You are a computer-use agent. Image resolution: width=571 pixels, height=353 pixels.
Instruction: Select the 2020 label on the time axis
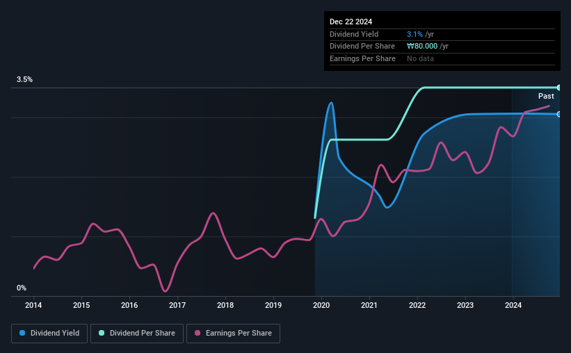pos(321,305)
